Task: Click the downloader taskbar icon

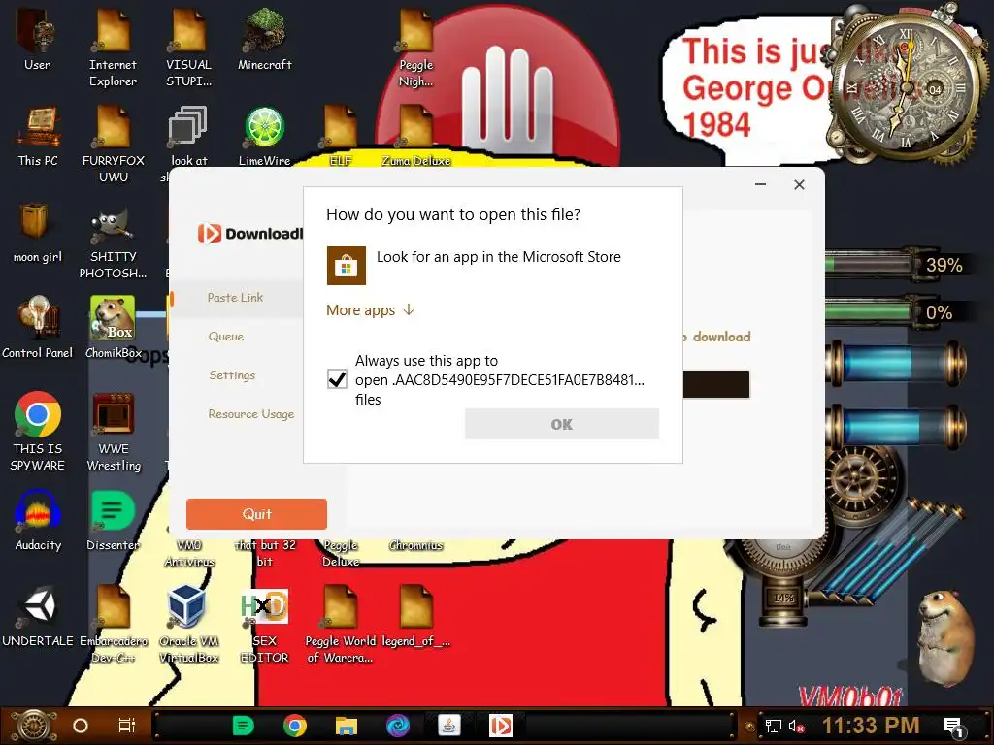Action: 500,726
